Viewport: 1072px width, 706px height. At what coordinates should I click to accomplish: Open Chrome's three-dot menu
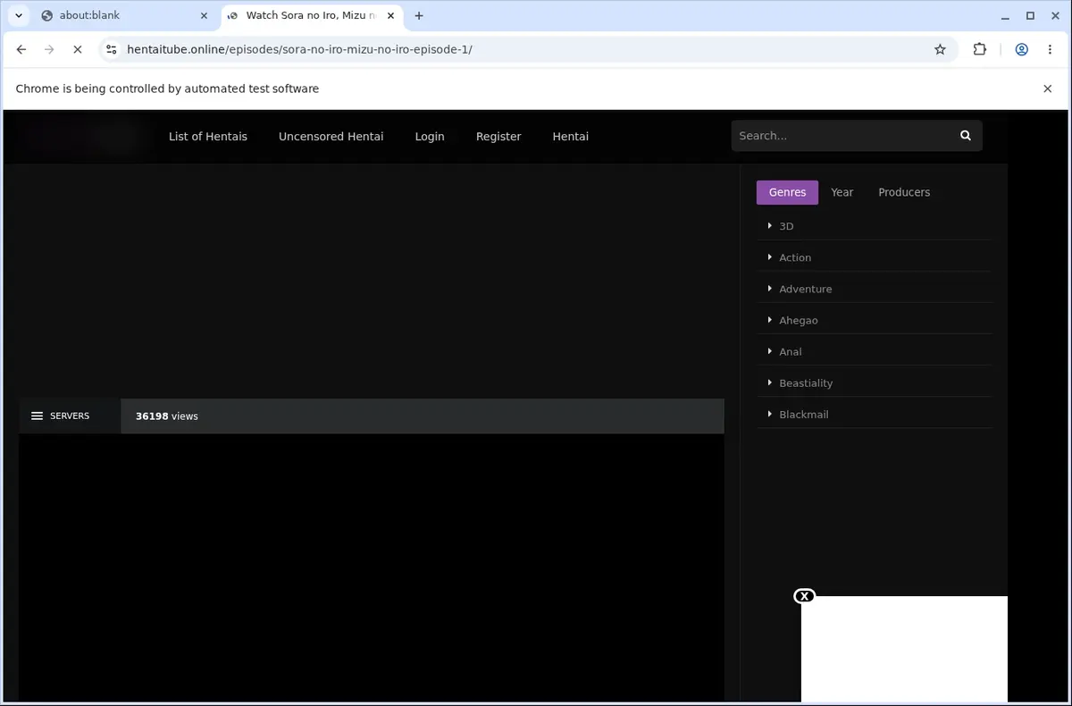(1048, 49)
